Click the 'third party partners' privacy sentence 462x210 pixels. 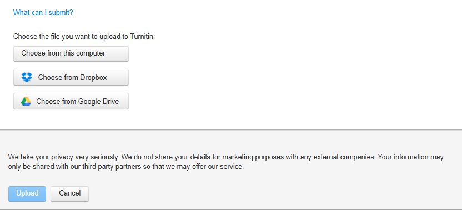pyautogui.click(x=126, y=167)
